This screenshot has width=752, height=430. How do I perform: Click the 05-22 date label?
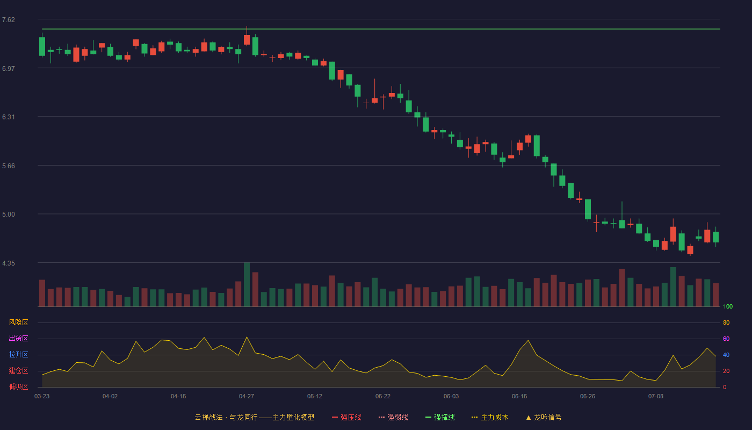383,396
